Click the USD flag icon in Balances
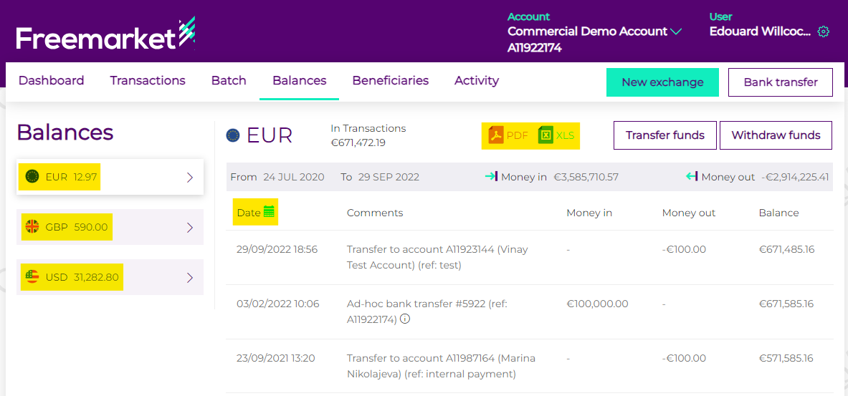The width and height of the screenshot is (848, 396). click(x=32, y=277)
